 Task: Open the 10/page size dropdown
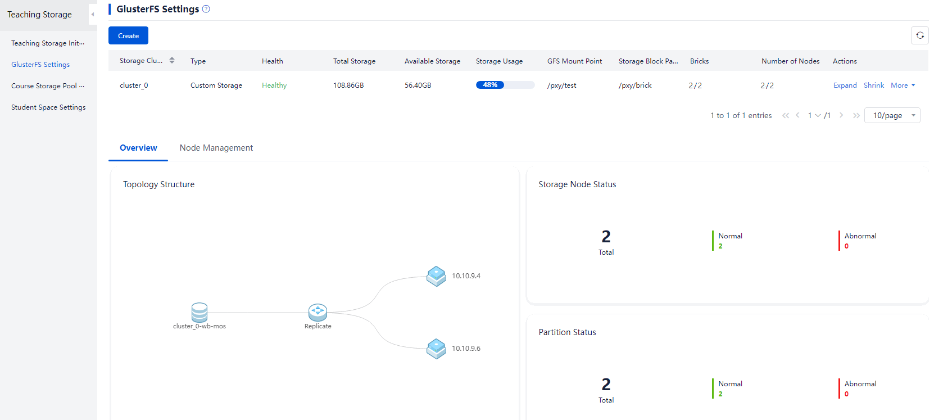coord(892,115)
